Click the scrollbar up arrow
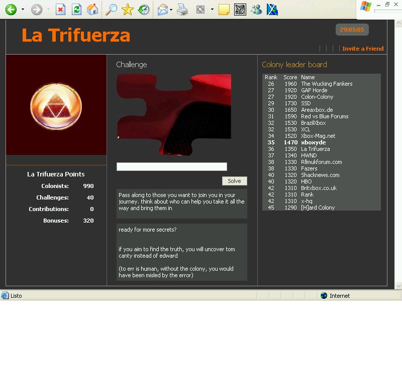Image resolution: width=402 pixels, height=391 pixels. (x=398, y=23)
